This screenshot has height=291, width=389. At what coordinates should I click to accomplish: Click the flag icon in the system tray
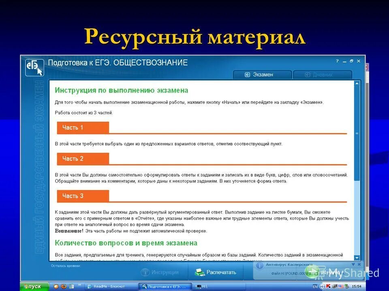pyautogui.click(x=340, y=286)
